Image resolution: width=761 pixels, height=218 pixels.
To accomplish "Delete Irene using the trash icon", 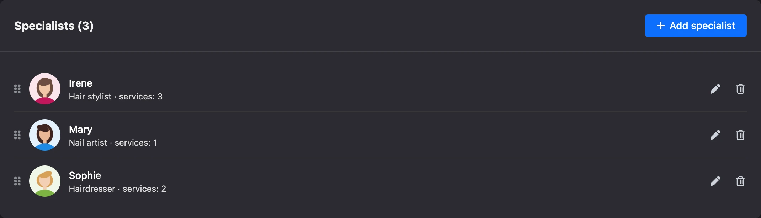I will [x=740, y=89].
